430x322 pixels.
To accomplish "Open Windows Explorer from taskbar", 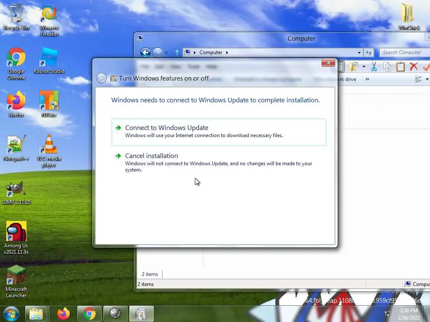I will pos(36,314).
